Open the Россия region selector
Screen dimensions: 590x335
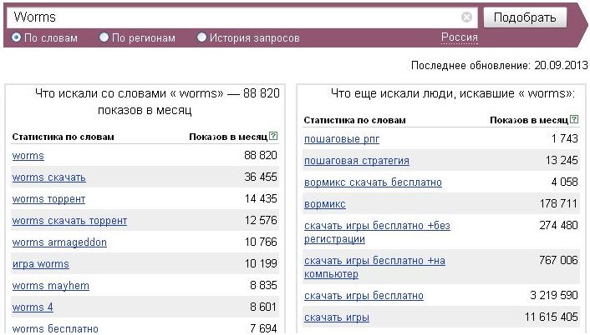click(x=460, y=37)
